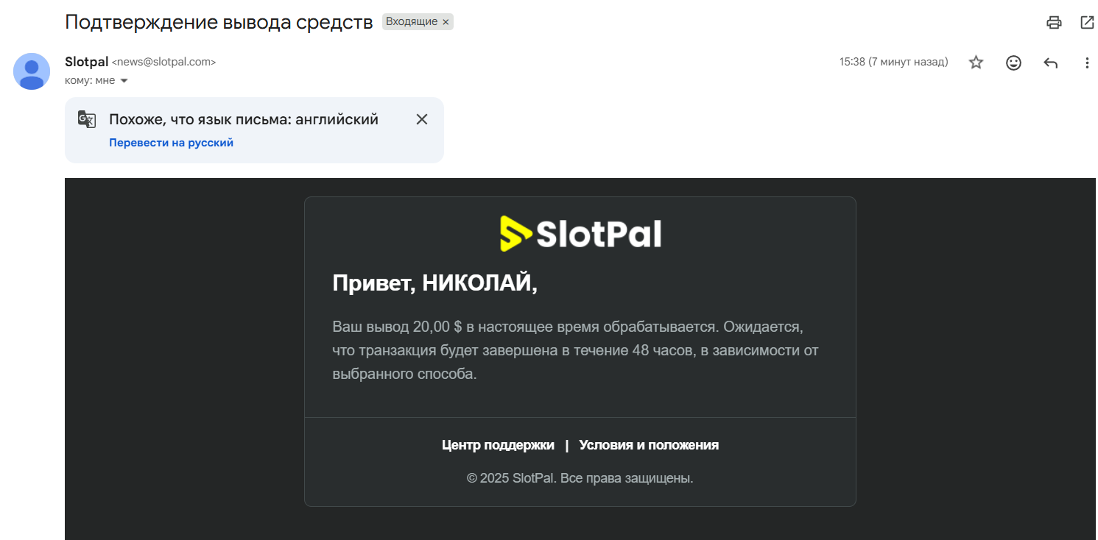Click the timestamp '15:38 (7 минут назад)'
This screenshot has height=540, width=1098.
click(x=893, y=62)
